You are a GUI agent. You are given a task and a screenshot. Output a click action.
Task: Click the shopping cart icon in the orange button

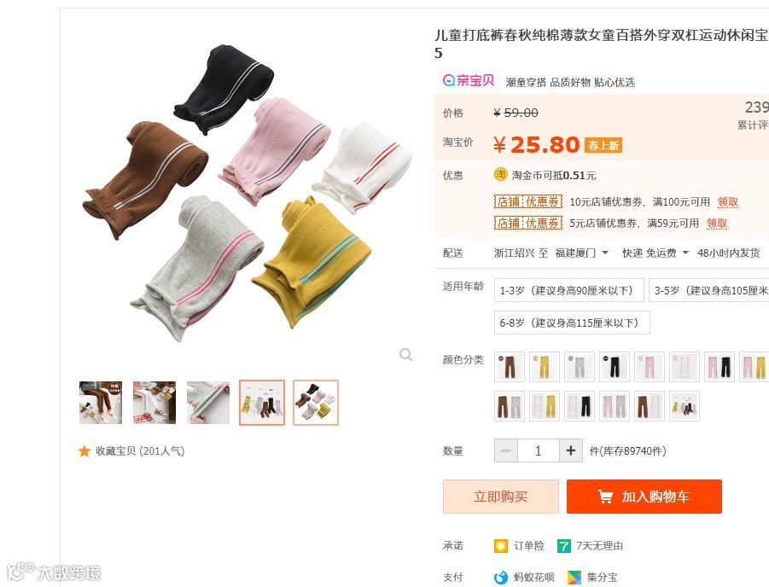point(605,497)
